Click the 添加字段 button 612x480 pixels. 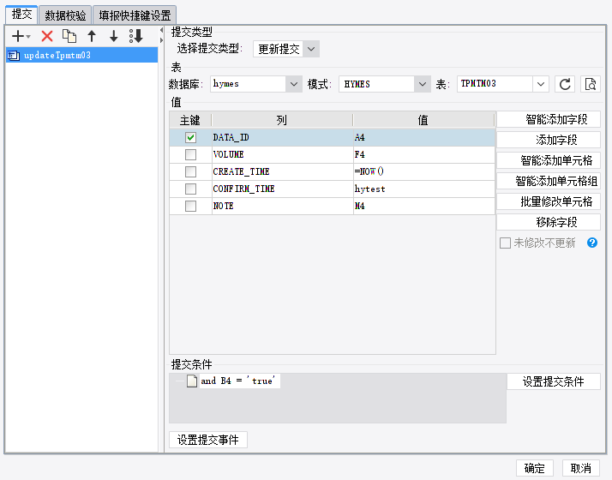[549, 140]
